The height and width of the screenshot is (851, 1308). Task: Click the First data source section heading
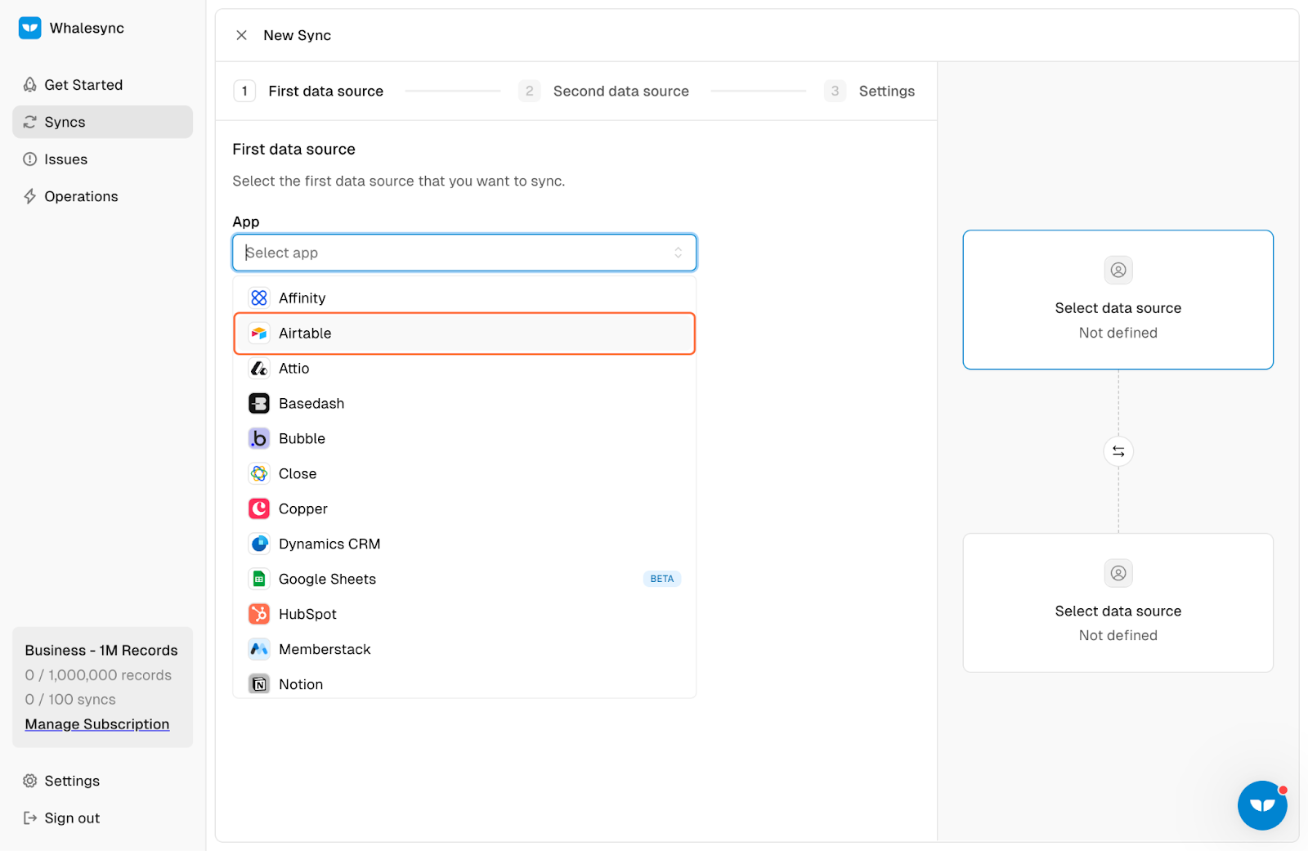[x=294, y=150]
